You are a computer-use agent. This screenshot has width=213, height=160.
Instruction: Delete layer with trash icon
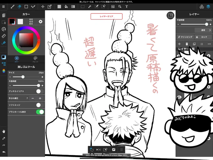coord(187,44)
